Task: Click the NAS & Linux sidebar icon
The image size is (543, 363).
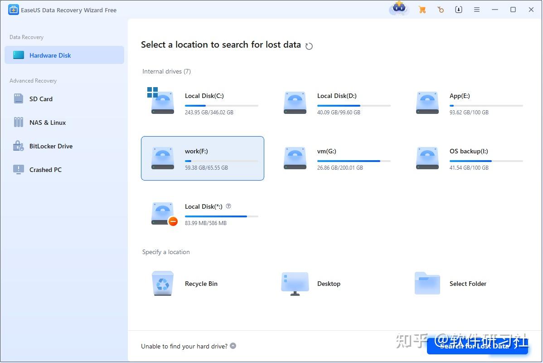Action: pos(18,123)
